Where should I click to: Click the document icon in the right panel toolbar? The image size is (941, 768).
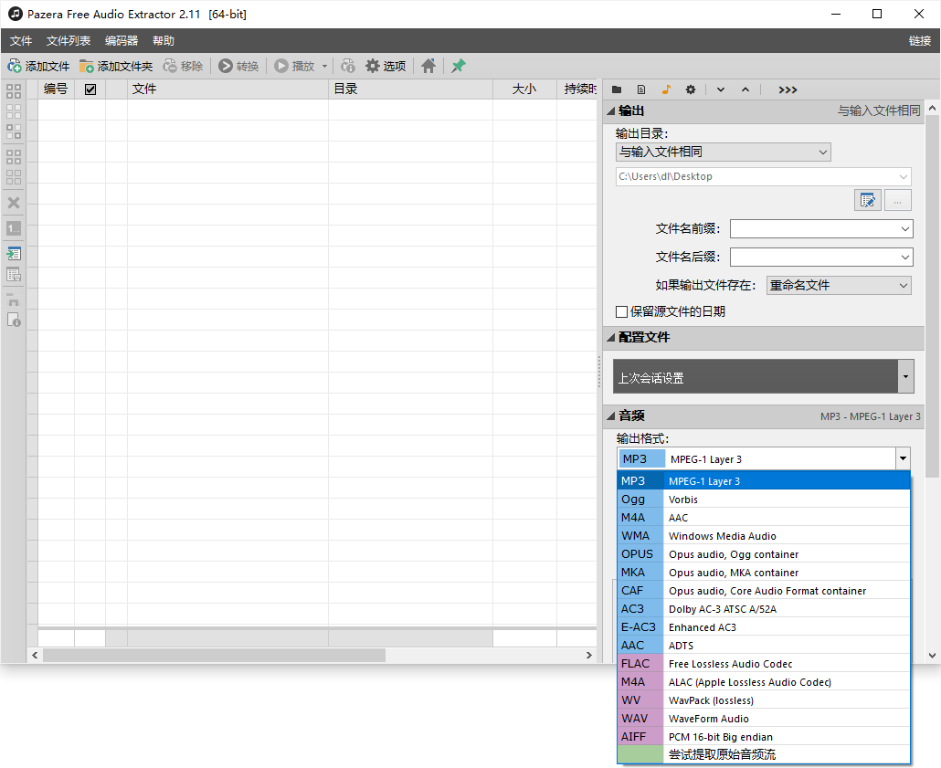(640, 89)
